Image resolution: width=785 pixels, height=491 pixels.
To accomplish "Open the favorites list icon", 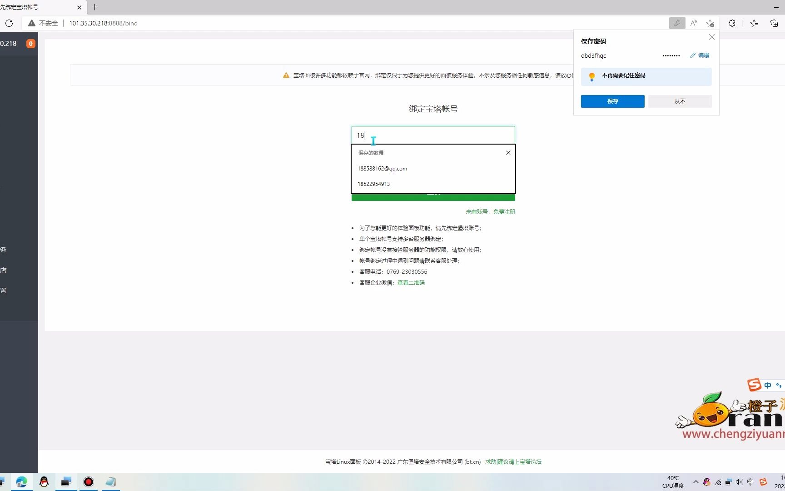I will pyautogui.click(x=754, y=23).
